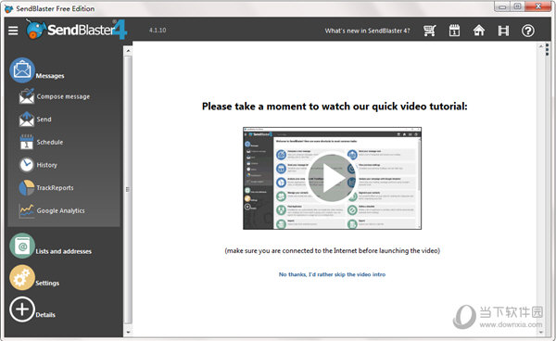Click the Details plus icon

[22, 309]
